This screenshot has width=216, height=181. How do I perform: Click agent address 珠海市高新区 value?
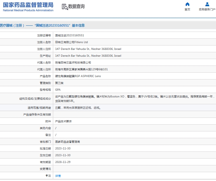(x=82, y=69)
